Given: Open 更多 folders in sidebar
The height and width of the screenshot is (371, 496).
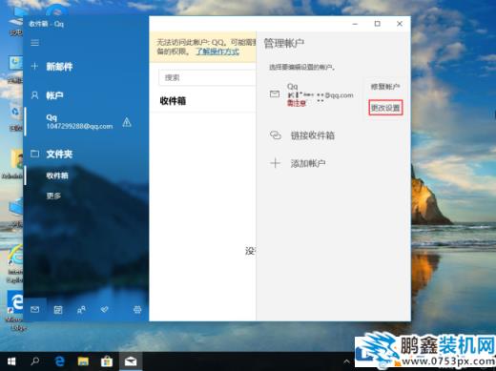Looking at the screenshot, I should point(53,196).
